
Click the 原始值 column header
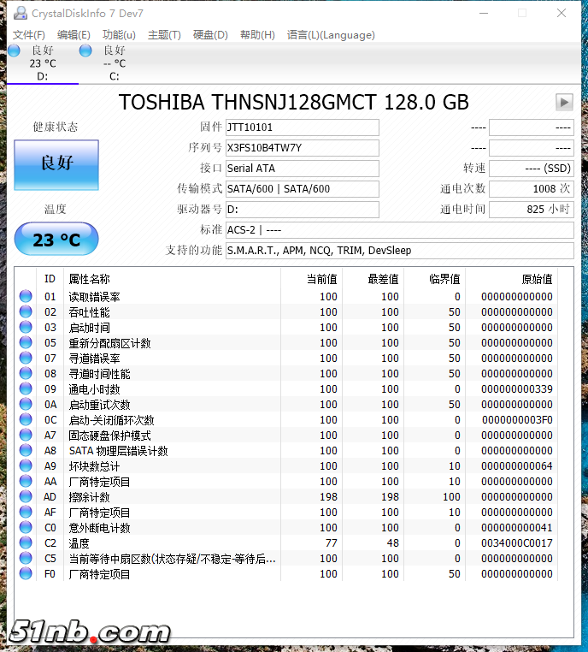537,279
